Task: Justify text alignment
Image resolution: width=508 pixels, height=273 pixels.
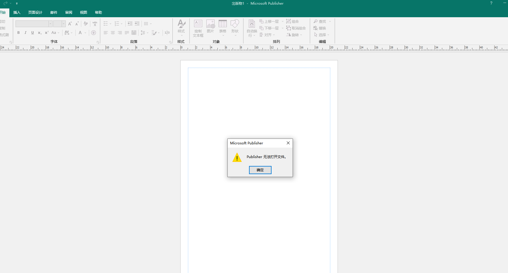Action: point(127,33)
